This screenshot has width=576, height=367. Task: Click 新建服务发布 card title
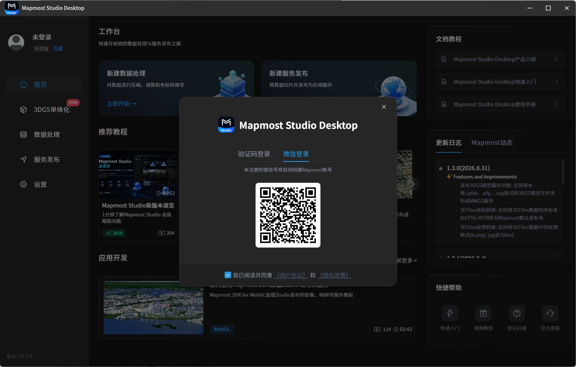(x=288, y=73)
